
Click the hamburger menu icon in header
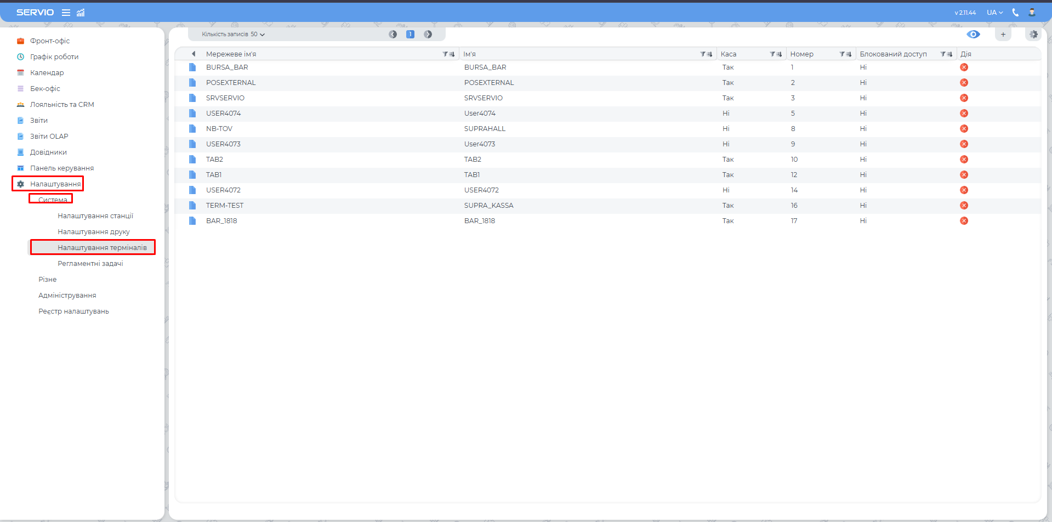[66, 13]
